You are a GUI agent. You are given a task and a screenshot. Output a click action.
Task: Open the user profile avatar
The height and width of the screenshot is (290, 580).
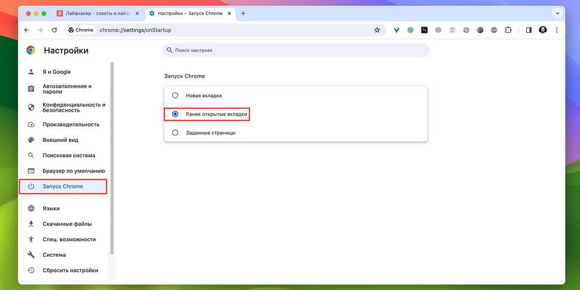[543, 30]
